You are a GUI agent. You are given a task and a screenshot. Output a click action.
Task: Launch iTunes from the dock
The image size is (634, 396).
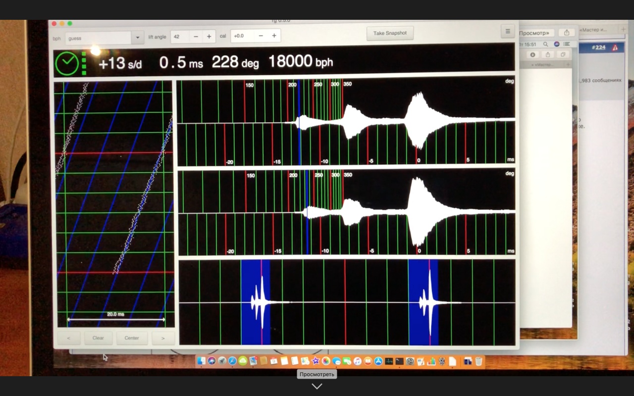358,361
